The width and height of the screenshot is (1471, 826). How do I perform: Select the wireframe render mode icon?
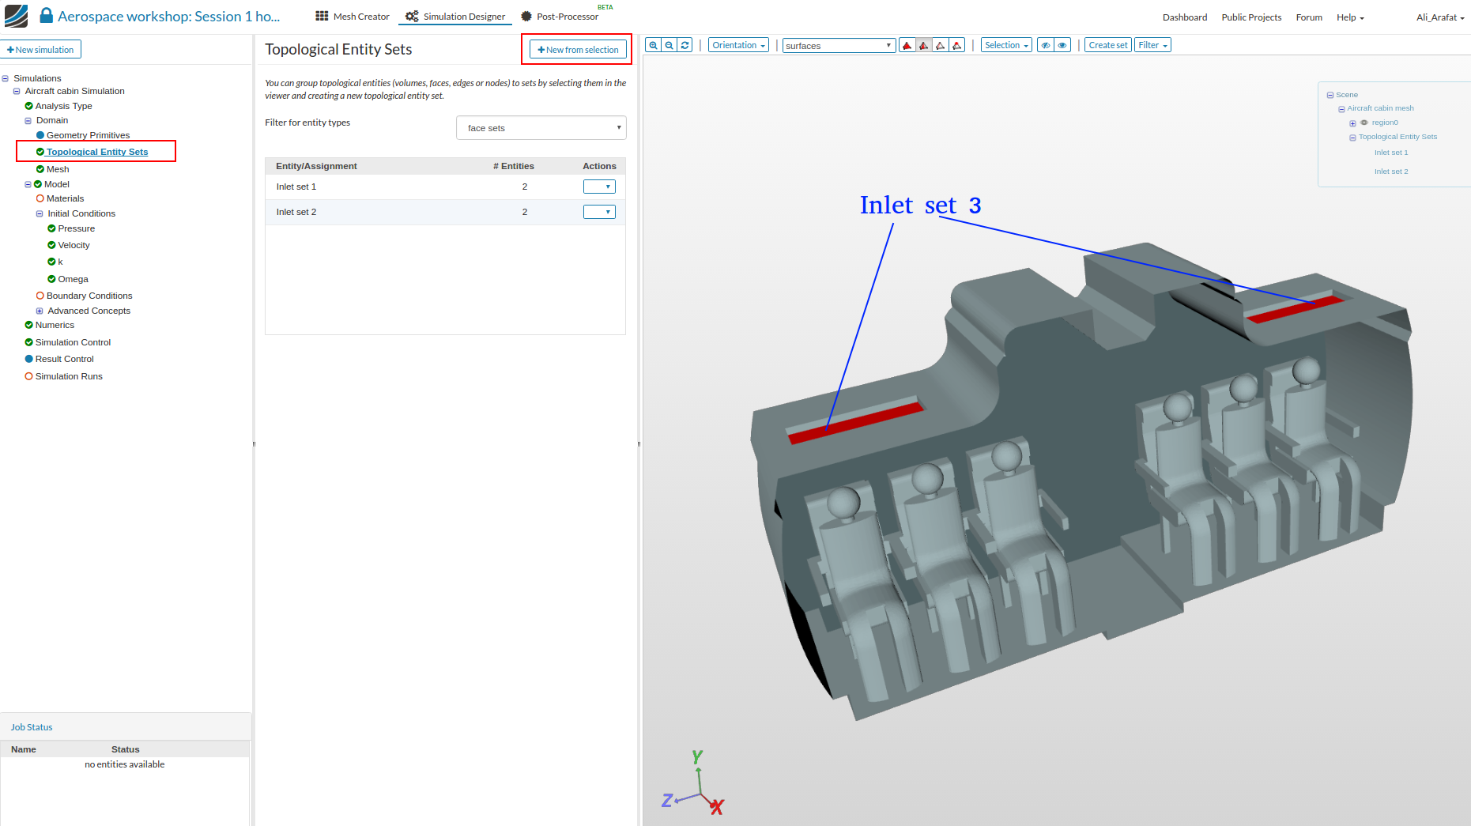pos(941,45)
